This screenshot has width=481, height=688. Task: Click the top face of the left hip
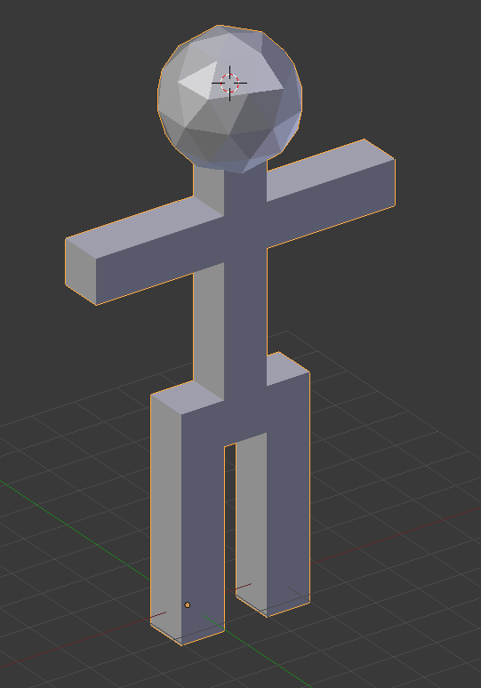click(x=188, y=397)
